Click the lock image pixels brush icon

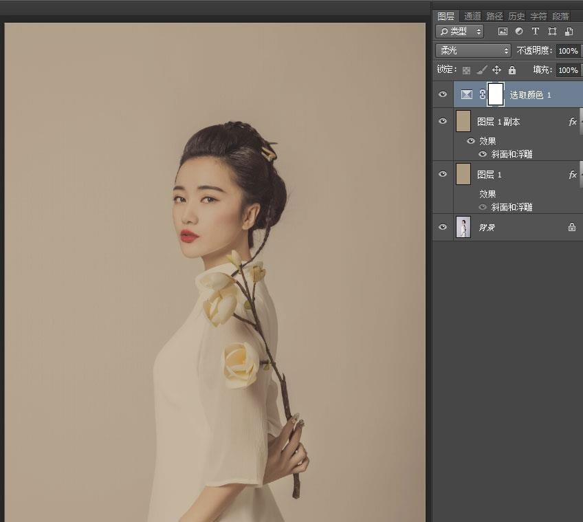pyautogui.click(x=482, y=70)
